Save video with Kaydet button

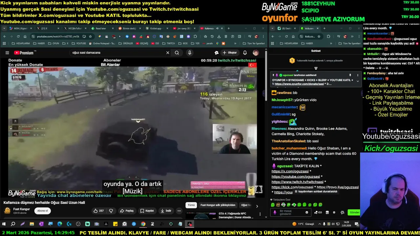coord(147,211)
